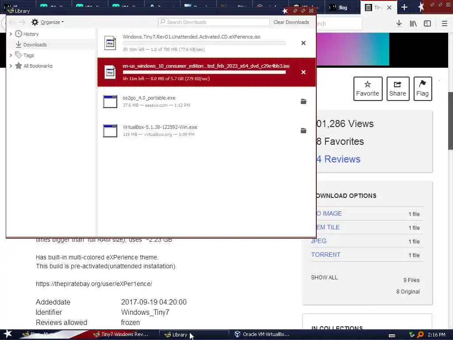Select Downloads in the Library sidebar
453x340 pixels.
pos(35,45)
